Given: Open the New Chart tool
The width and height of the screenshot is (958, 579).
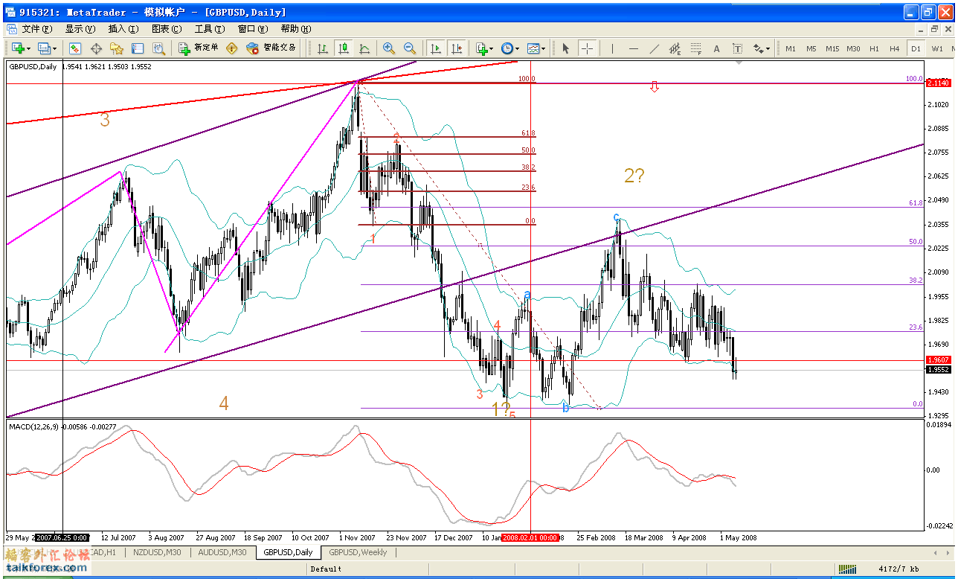Looking at the screenshot, I should pos(18,48).
